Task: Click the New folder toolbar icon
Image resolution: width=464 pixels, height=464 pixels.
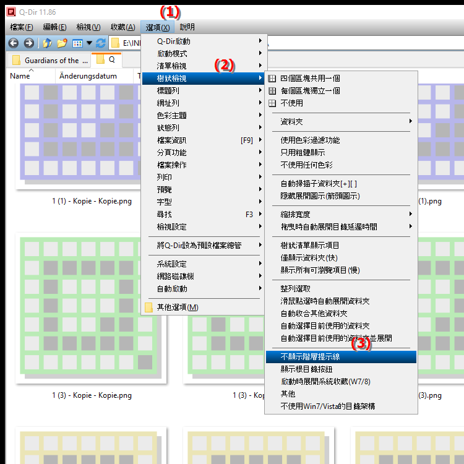Action: point(62,43)
